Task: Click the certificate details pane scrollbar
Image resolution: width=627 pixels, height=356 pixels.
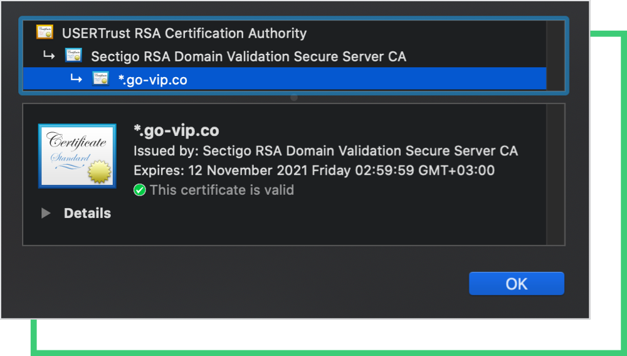Action: [x=555, y=174]
